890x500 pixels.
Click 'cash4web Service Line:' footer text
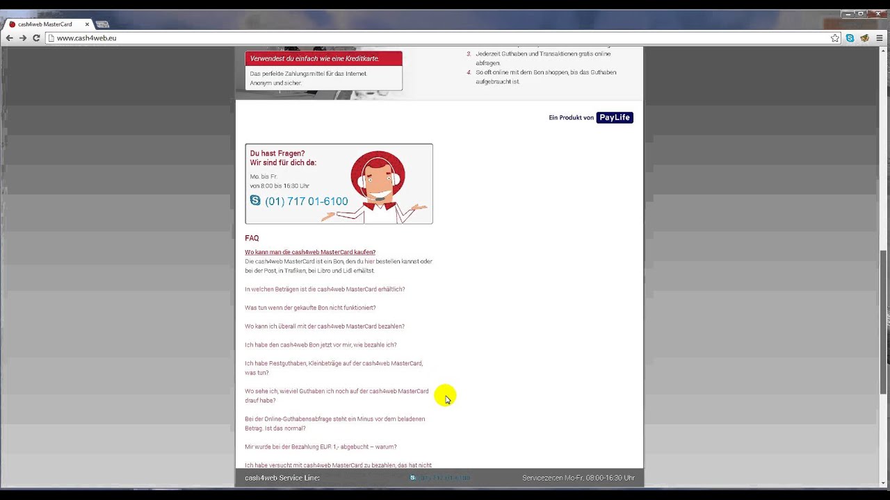point(282,478)
